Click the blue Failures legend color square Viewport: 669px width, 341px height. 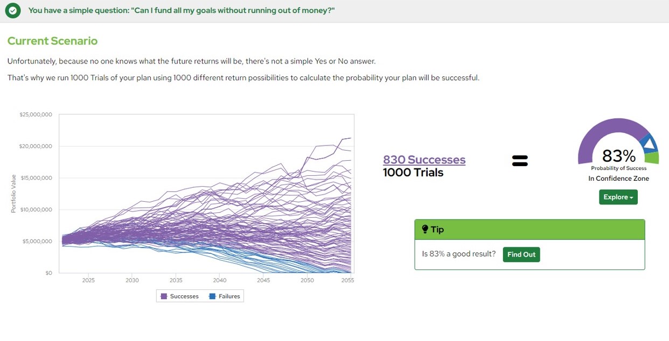[x=212, y=296]
